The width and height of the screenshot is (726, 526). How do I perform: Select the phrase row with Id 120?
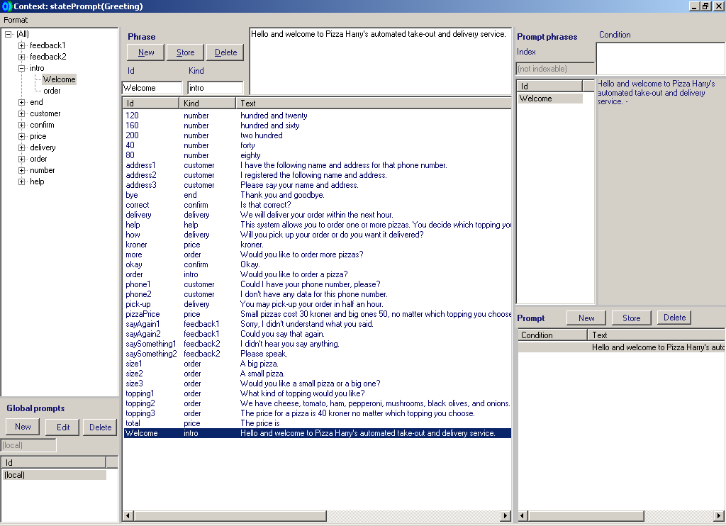(318, 116)
